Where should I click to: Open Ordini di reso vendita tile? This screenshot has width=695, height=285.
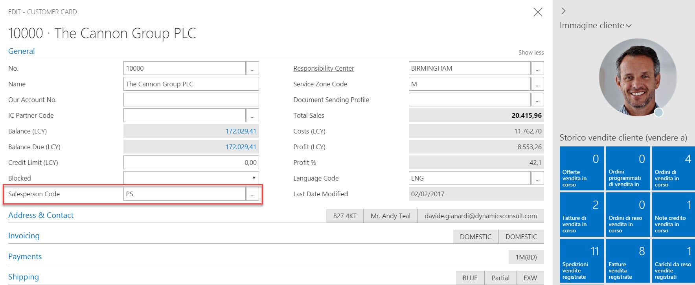[628, 214]
